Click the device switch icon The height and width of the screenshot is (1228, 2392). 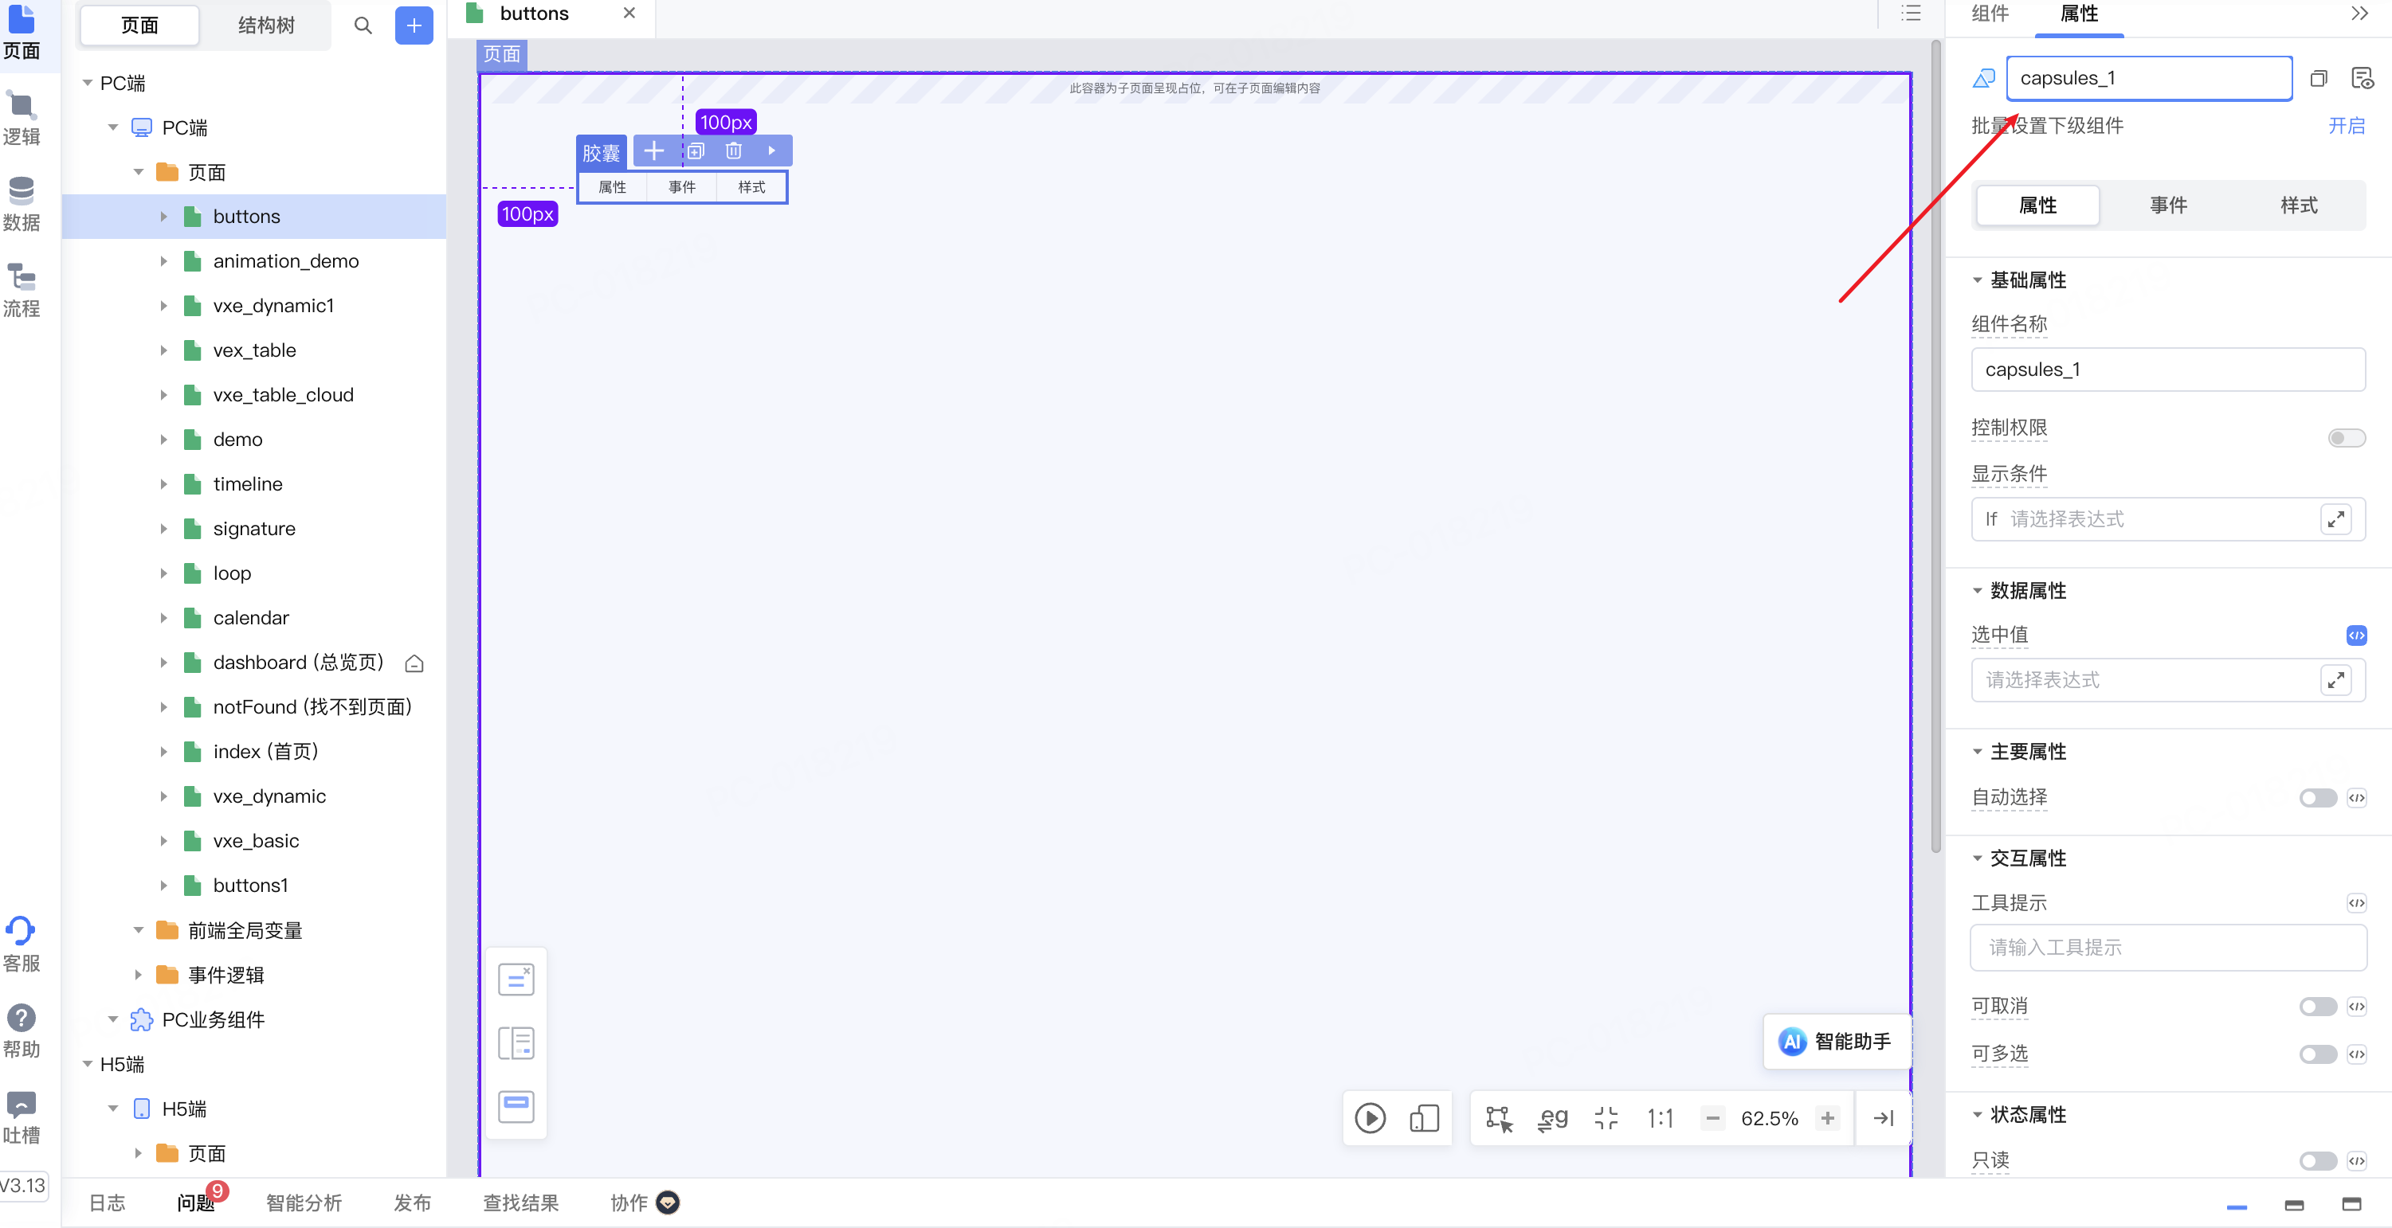[1424, 1118]
